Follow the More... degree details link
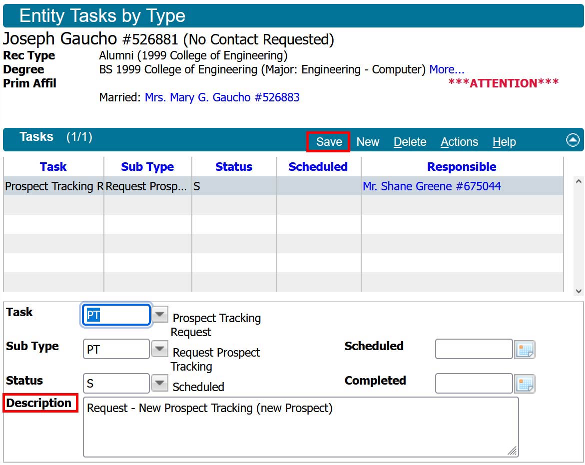Screen dimensions: 585x465 point(447,69)
